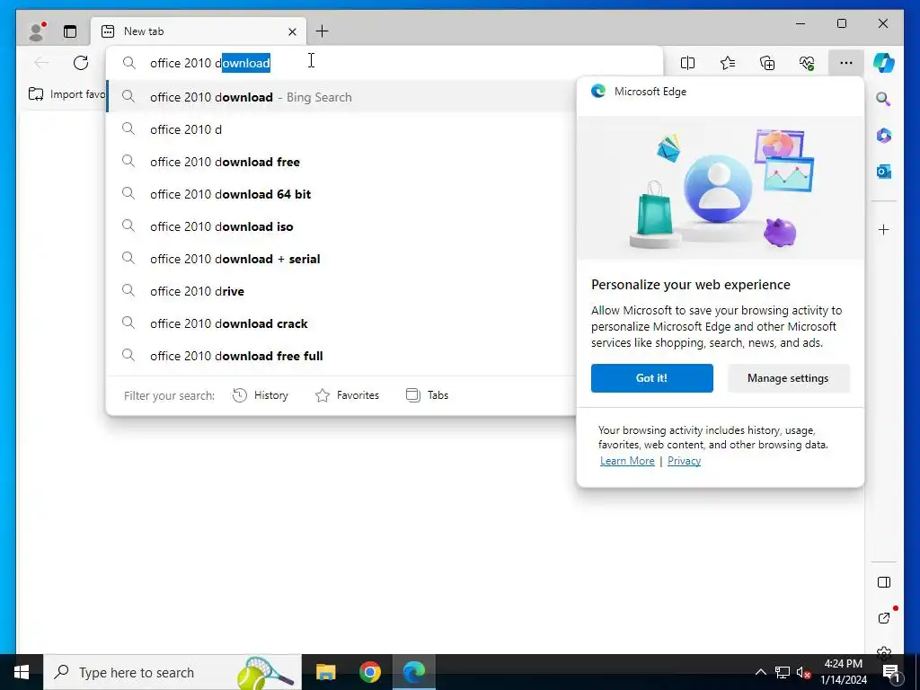The height and width of the screenshot is (690, 920).
Task: Open the Copilot icon
Action: 884,63
